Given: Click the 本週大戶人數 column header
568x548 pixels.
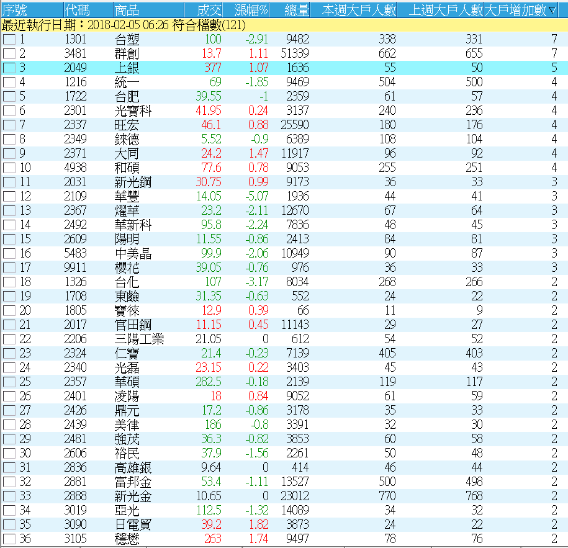Looking at the screenshot, I should pyautogui.click(x=355, y=11).
